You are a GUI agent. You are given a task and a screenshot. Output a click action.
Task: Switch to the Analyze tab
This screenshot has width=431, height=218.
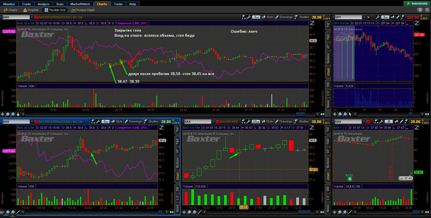tap(44, 4)
